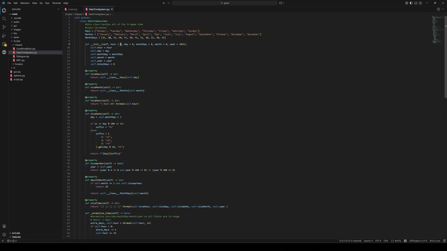Switch to the script.rpy editor tab
The image size is (447, 251).
point(73,9)
